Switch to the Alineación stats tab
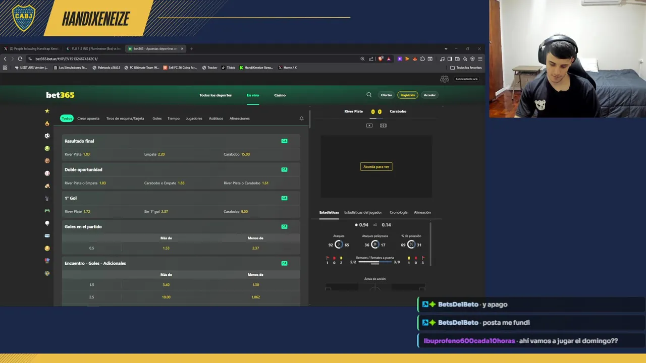646x363 pixels. coord(422,212)
